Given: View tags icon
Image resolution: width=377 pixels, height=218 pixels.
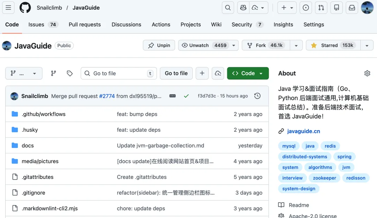Looking at the screenshot, I should click(70, 73).
